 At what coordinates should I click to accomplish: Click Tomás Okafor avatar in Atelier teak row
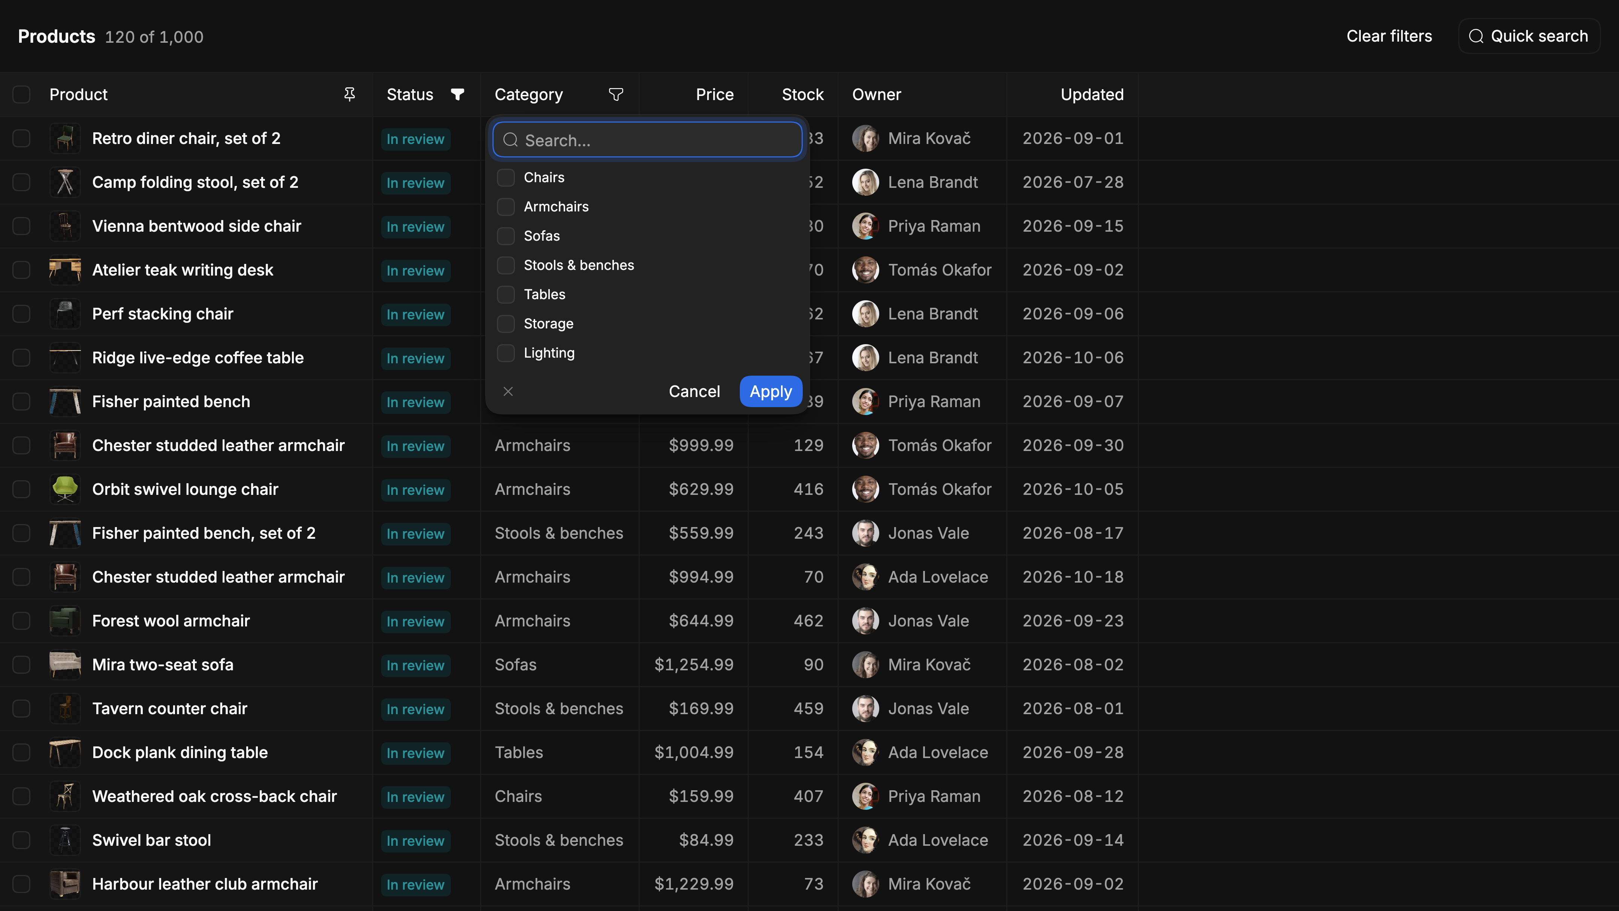coord(865,270)
